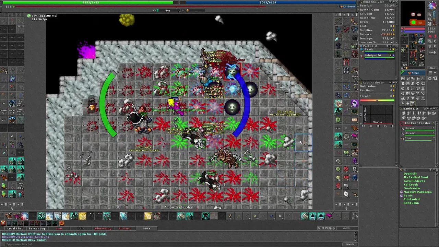Open the Loot Analyser options menu
Screen dimensions: 439x247
(x=390, y=82)
